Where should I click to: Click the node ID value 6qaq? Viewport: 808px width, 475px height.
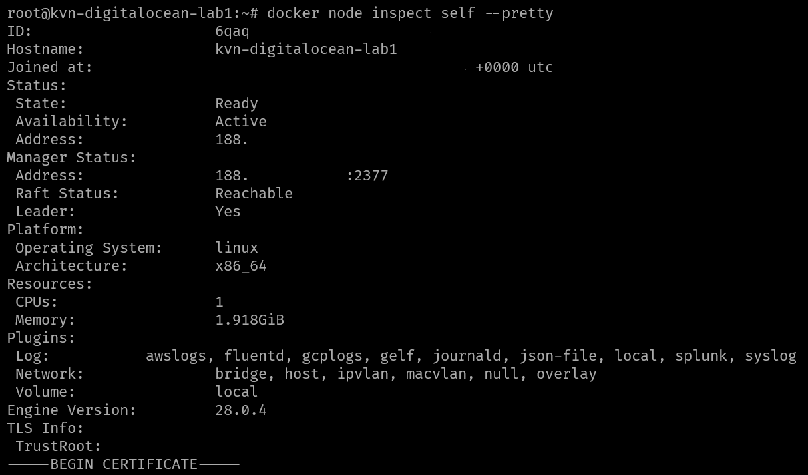tap(232, 31)
